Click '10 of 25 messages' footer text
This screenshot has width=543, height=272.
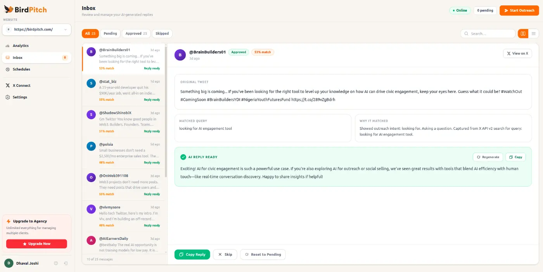(x=100, y=259)
